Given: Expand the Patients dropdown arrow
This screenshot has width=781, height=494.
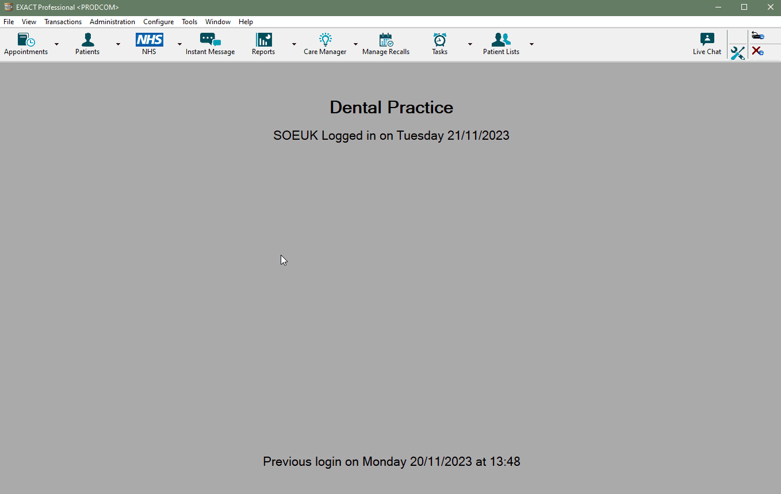Looking at the screenshot, I should pyautogui.click(x=118, y=44).
